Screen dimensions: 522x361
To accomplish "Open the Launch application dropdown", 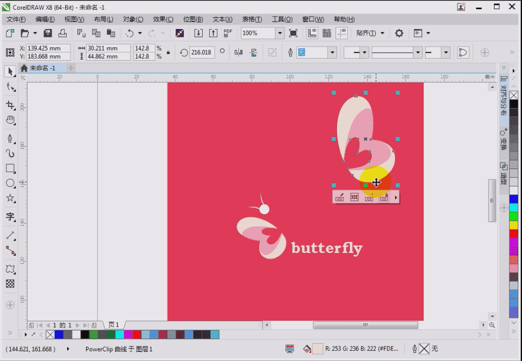I will coord(428,33).
